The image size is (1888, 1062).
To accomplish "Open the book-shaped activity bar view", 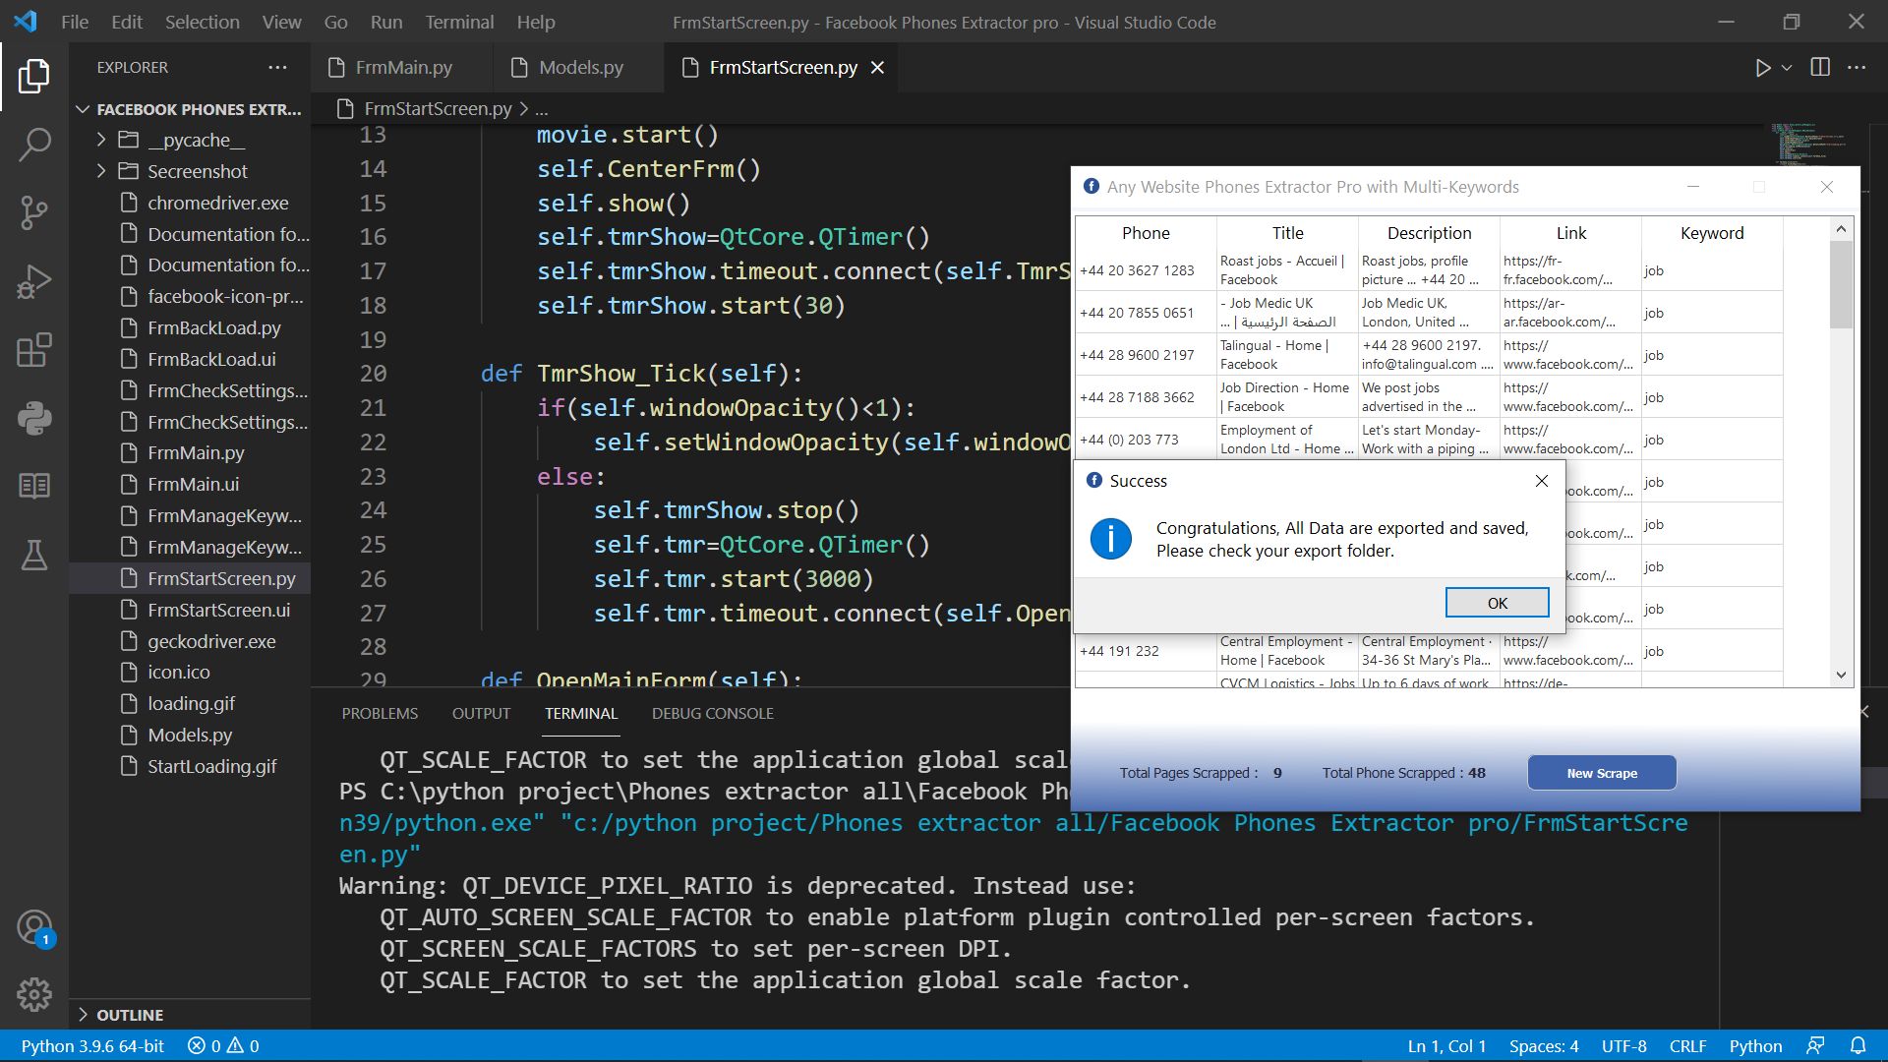I will coord(34,486).
